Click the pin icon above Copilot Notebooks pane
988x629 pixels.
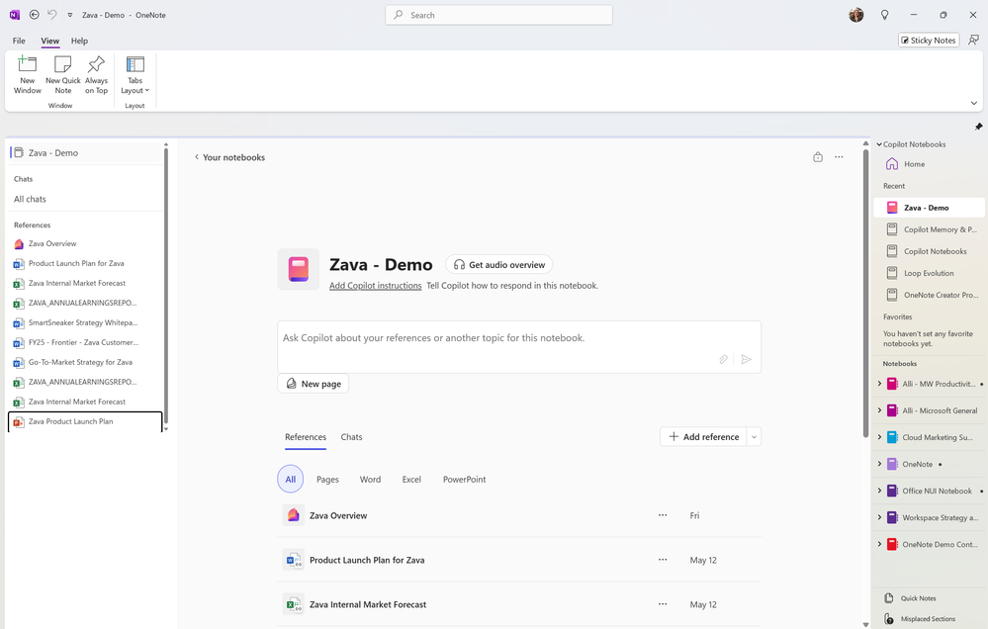(978, 127)
